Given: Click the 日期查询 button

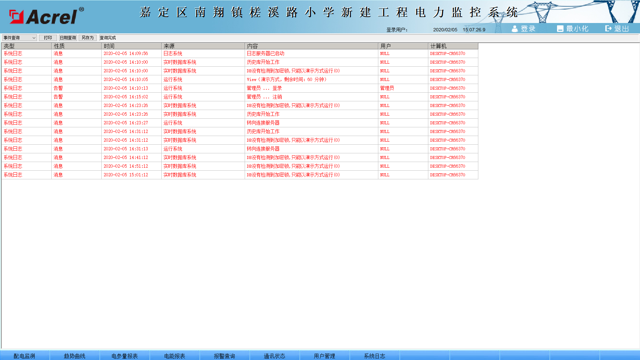Looking at the screenshot, I should point(68,38).
